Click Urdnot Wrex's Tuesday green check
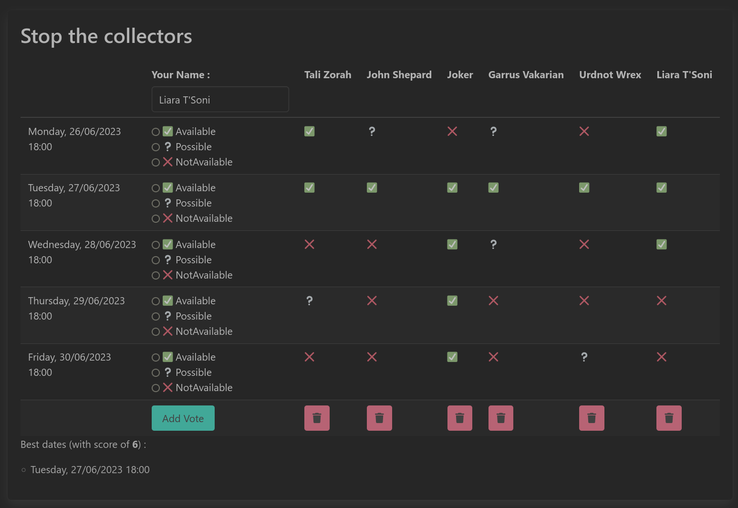Screen dimensions: 738x508 point(584,187)
